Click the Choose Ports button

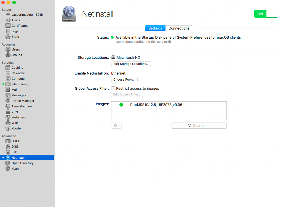(124, 79)
